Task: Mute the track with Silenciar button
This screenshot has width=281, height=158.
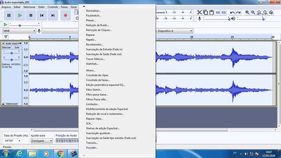Action: click(6, 47)
